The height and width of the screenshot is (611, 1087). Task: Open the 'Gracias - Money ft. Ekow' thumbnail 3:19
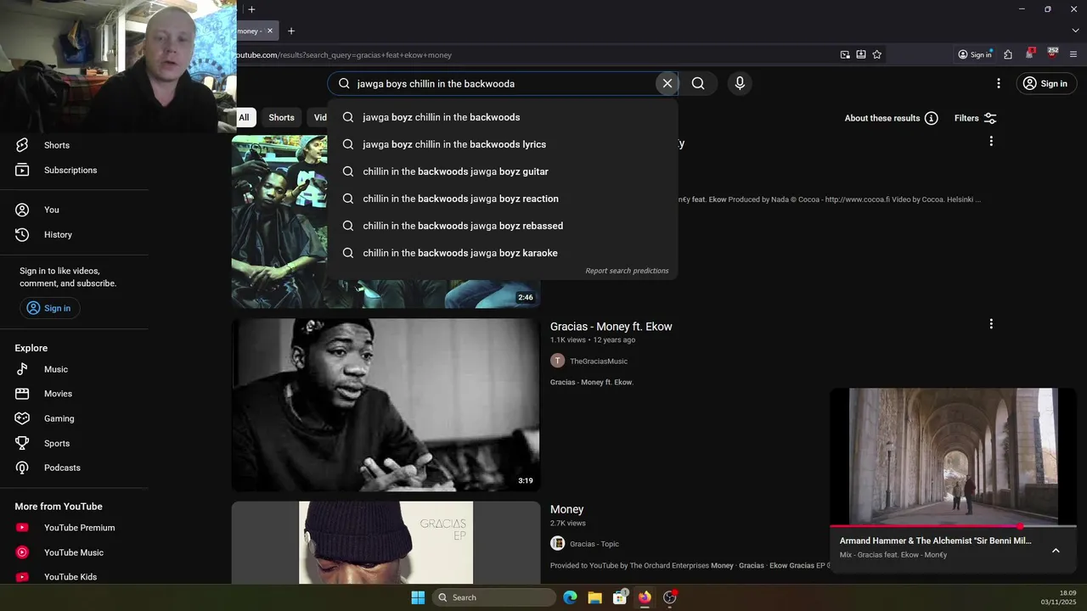pos(386,405)
